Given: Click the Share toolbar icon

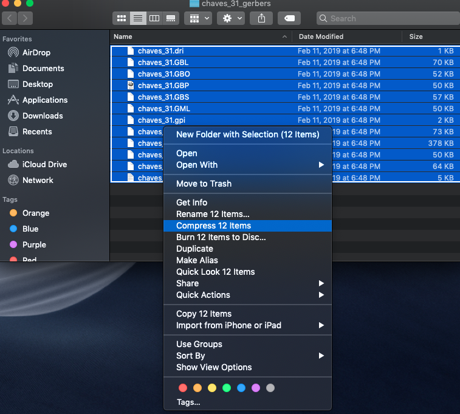Looking at the screenshot, I should [261, 18].
